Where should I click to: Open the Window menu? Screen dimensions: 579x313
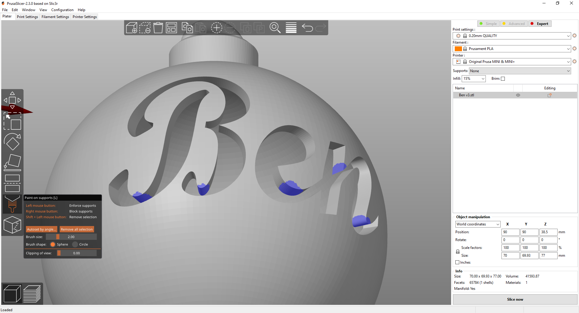29,10
